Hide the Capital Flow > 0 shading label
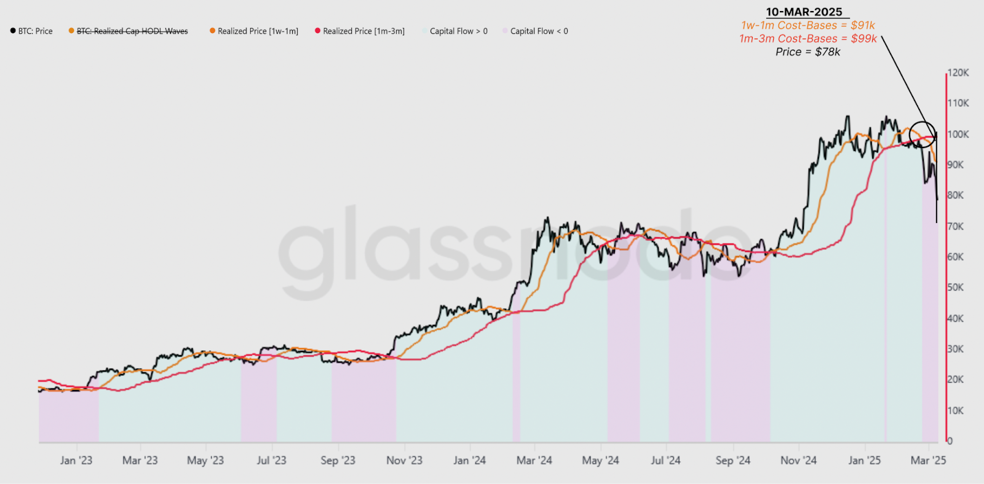This screenshot has height=484, width=984. (x=458, y=31)
